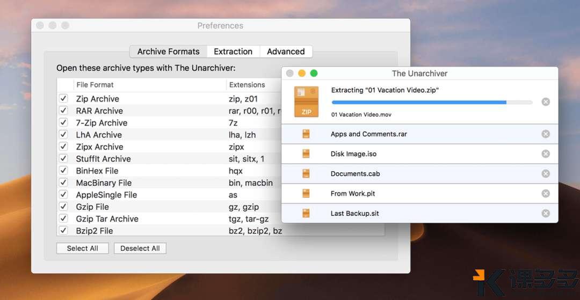
Task: Remove From Work.pit from queue
Action: [546, 194]
